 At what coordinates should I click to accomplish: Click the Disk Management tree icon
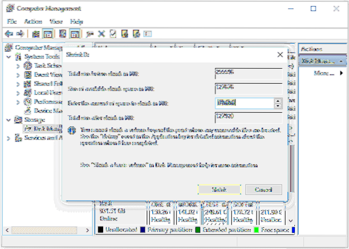pos(28,129)
